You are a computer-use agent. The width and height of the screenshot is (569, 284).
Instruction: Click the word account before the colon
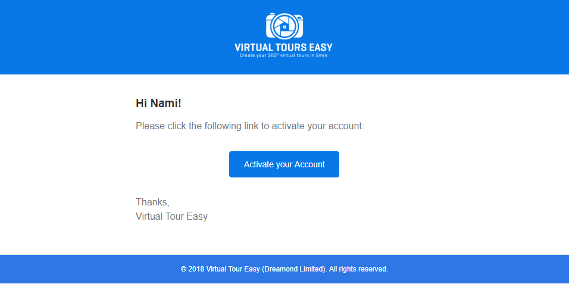[x=345, y=126]
